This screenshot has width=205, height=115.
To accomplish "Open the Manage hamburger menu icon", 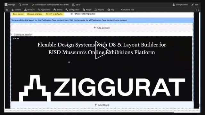I will [6, 5].
